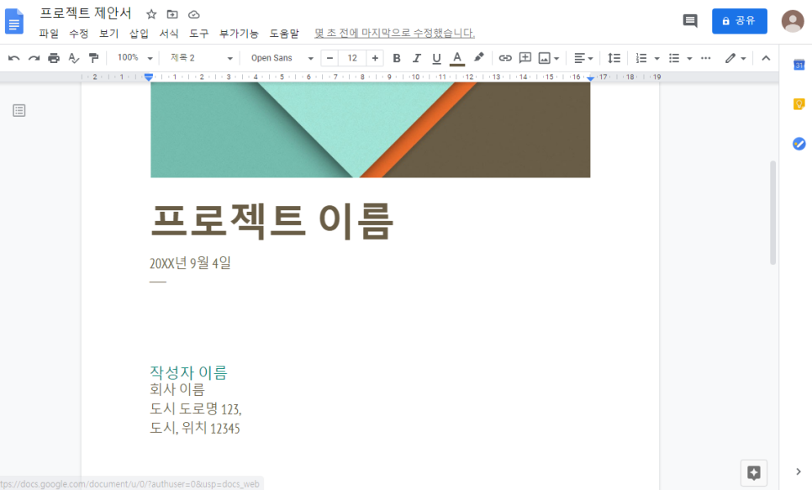Check cloud save status icon
This screenshot has width=812, height=490.
[x=193, y=14]
